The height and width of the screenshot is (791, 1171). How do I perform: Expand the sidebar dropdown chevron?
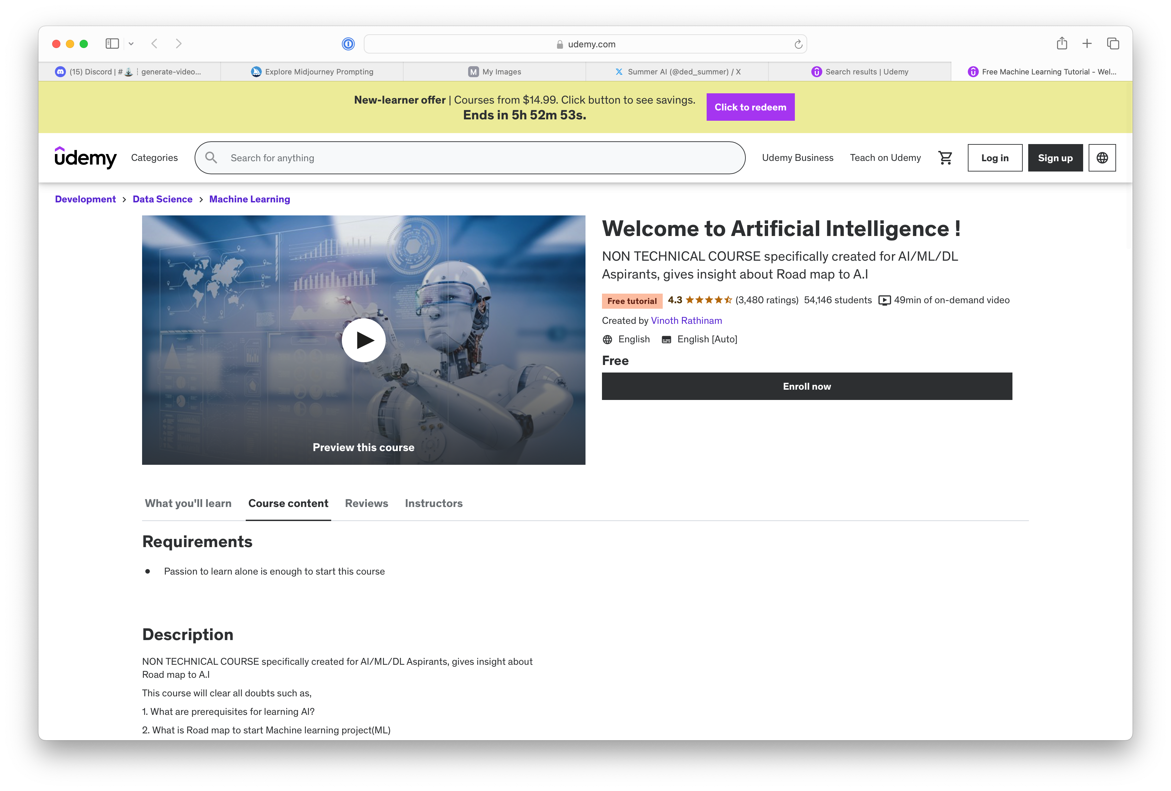coord(131,44)
